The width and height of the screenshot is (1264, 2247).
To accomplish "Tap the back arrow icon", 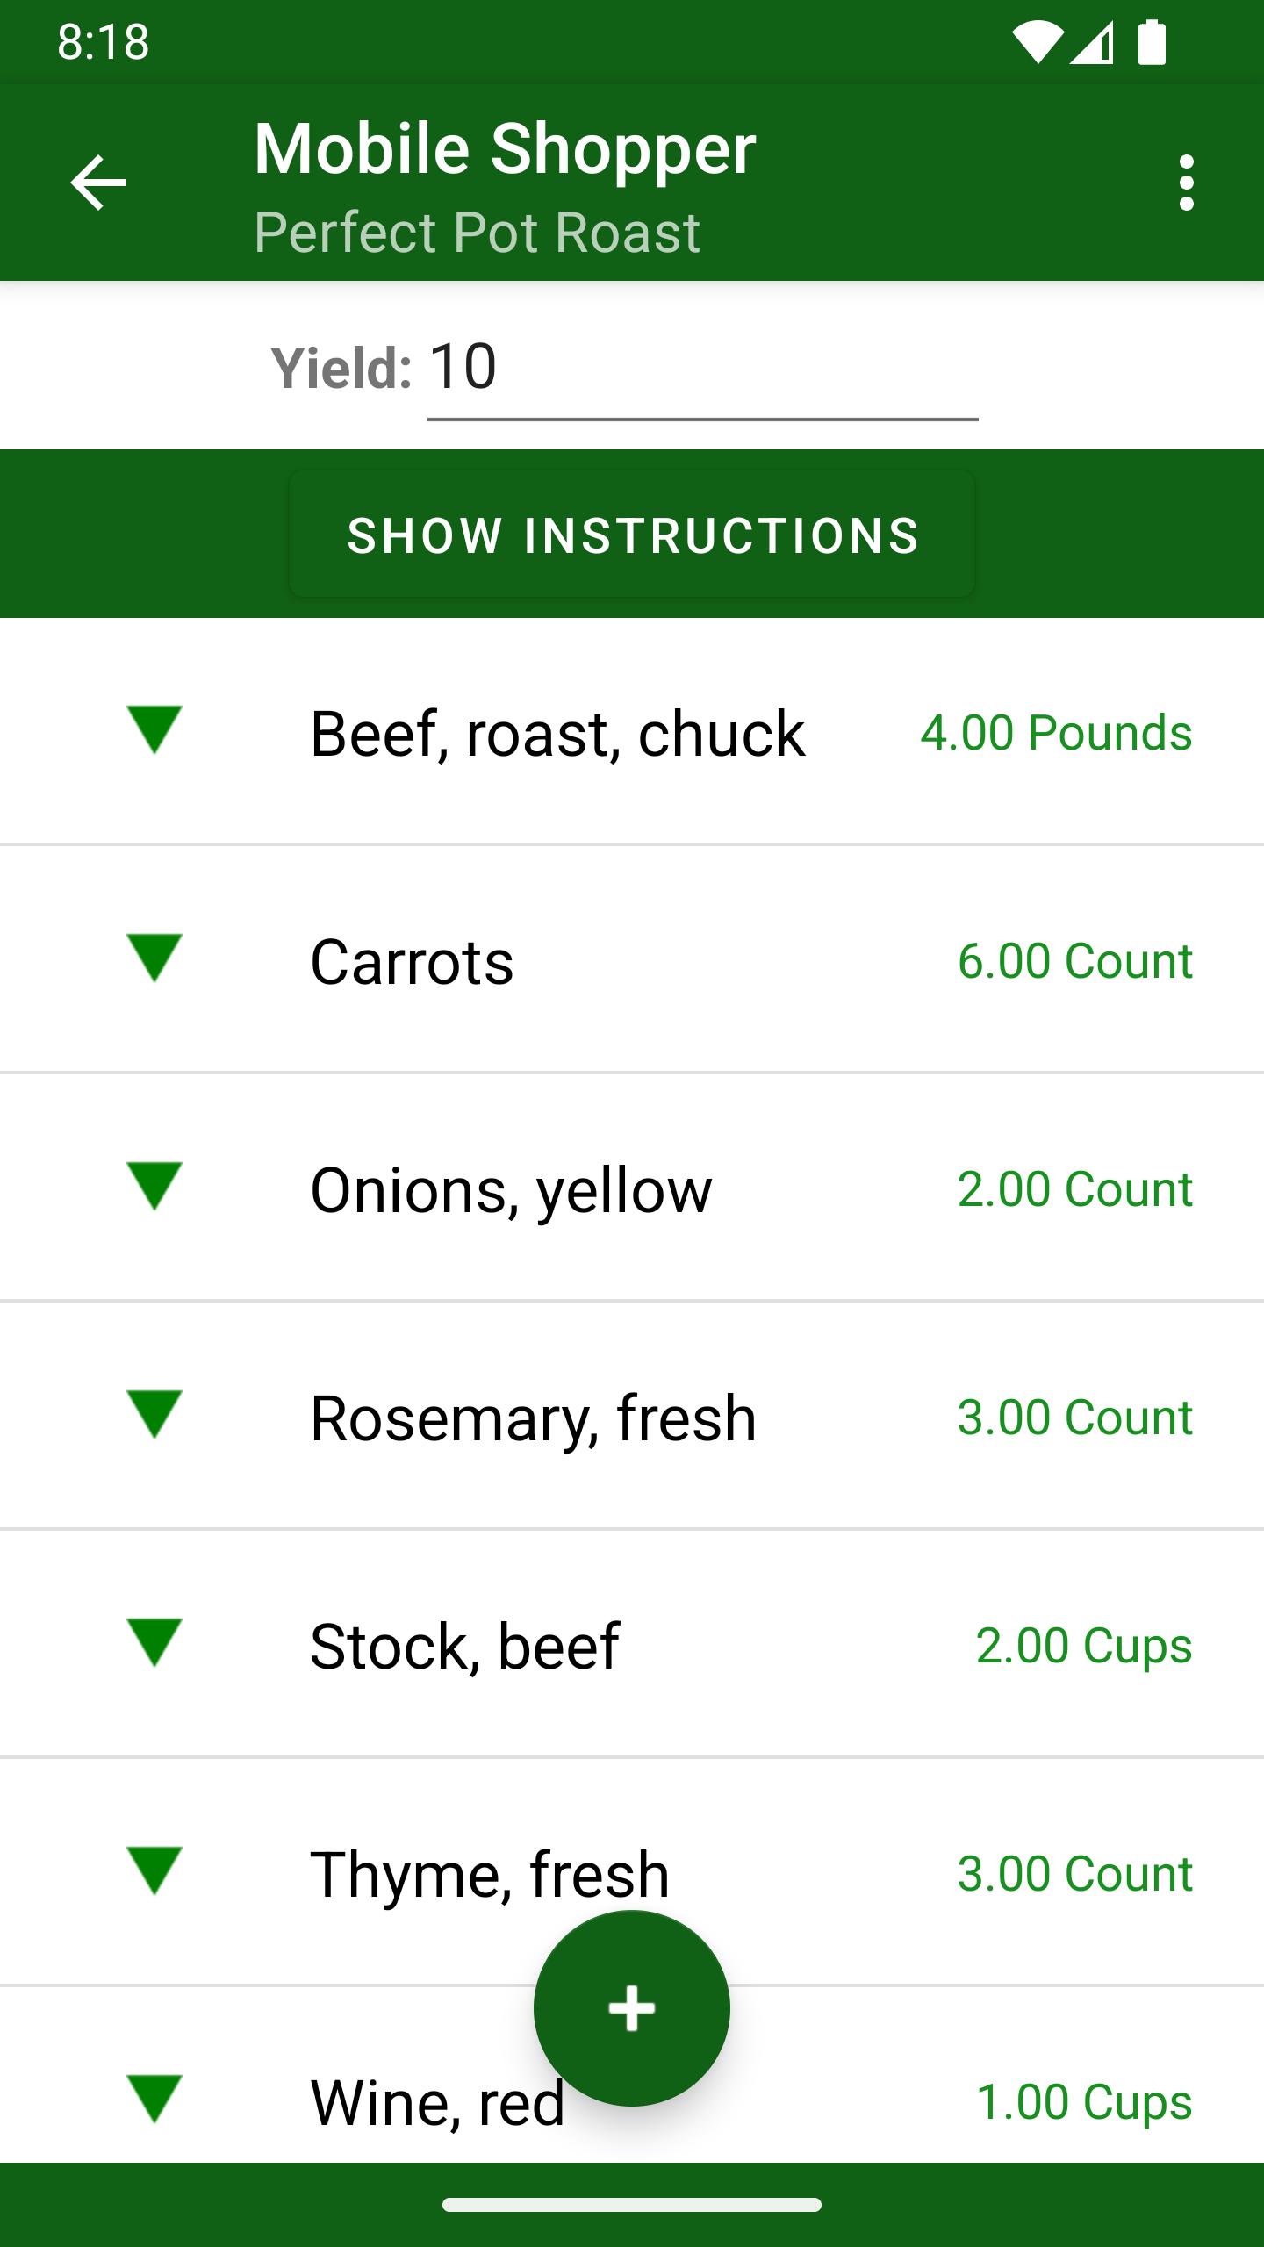I will [98, 183].
